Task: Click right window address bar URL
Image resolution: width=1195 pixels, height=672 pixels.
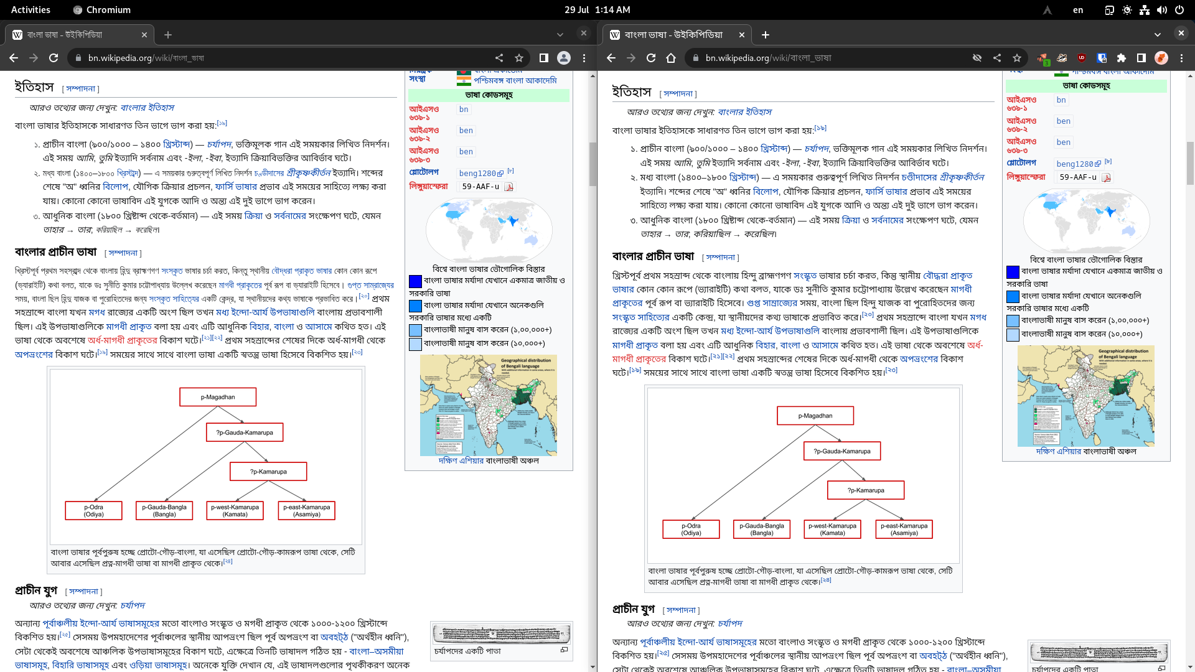Action: pos(768,58)
